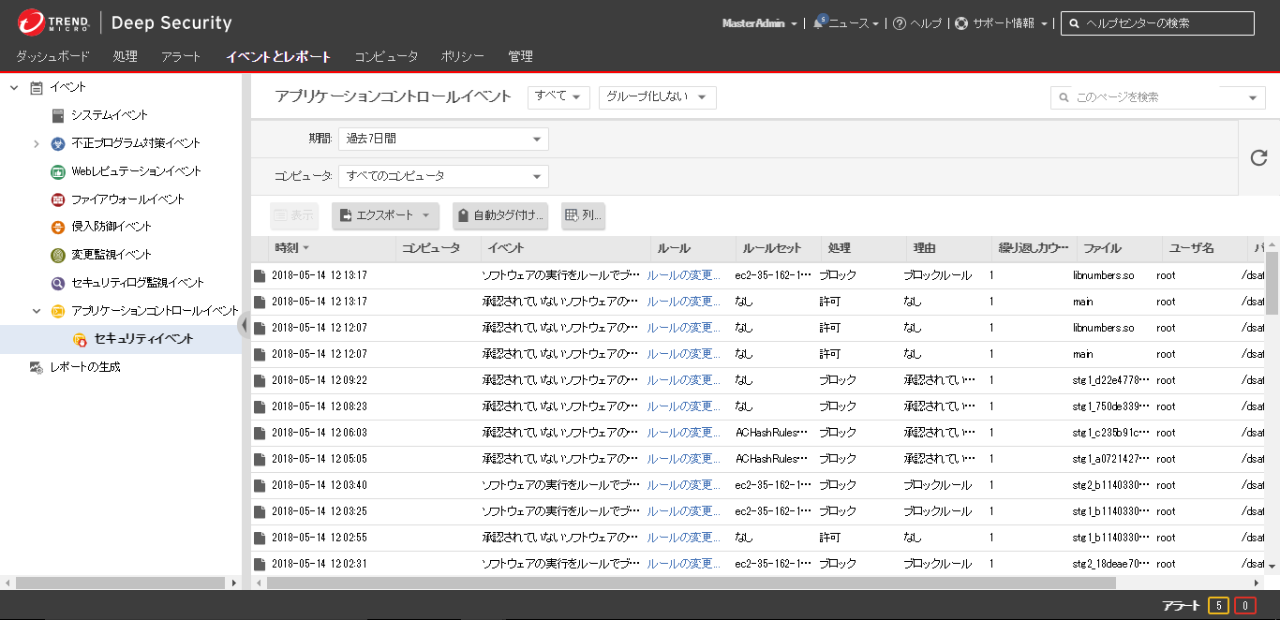Switch to the ダッシュボード tab

(x=52, y=56)
